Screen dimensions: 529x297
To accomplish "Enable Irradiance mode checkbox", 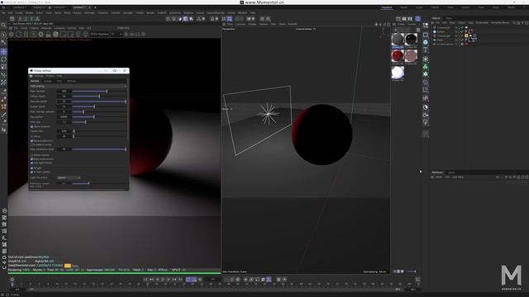I will pyautogui.click(x=32, y=145).
